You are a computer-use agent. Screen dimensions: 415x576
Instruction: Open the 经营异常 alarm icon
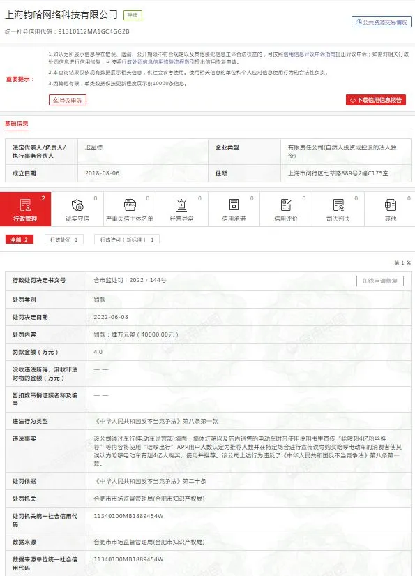181,205
